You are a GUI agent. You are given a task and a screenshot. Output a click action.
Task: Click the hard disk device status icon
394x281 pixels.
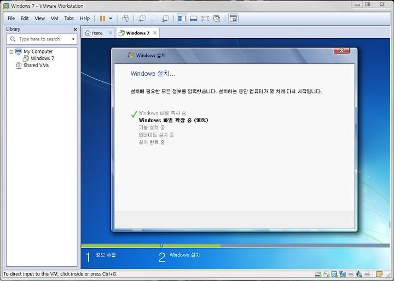click(318, 274)
